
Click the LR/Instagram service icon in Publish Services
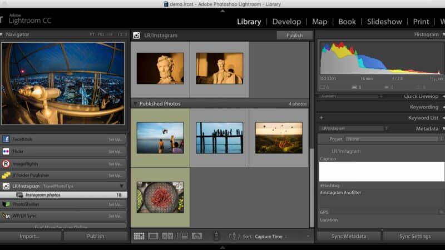point(6,186)
